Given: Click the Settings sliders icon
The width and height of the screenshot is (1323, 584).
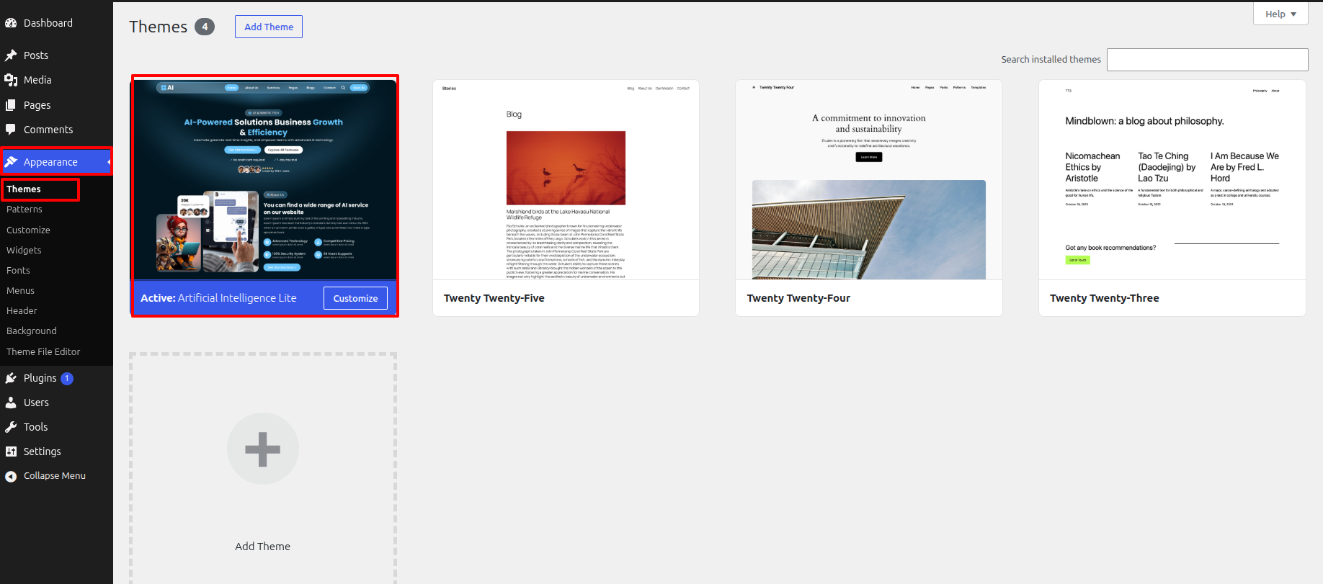Looking at the screenshot, I should point(11,452).
